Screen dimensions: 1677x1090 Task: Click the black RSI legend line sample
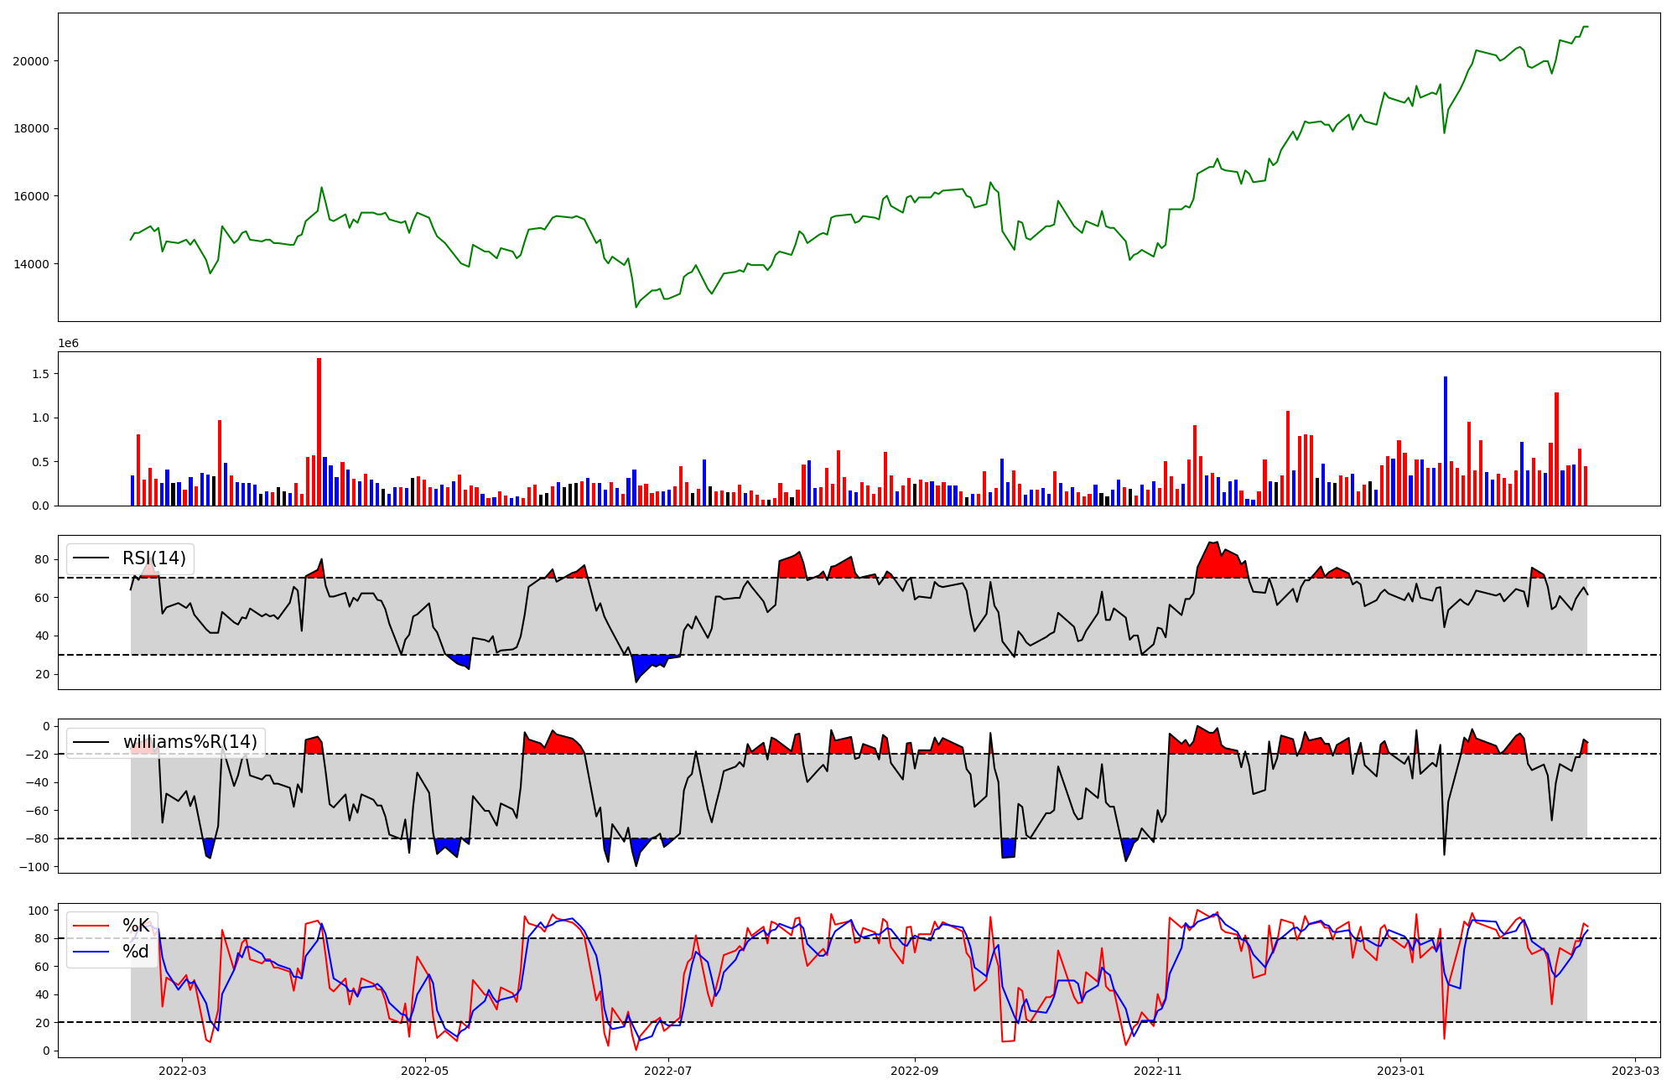coord(91,558)
